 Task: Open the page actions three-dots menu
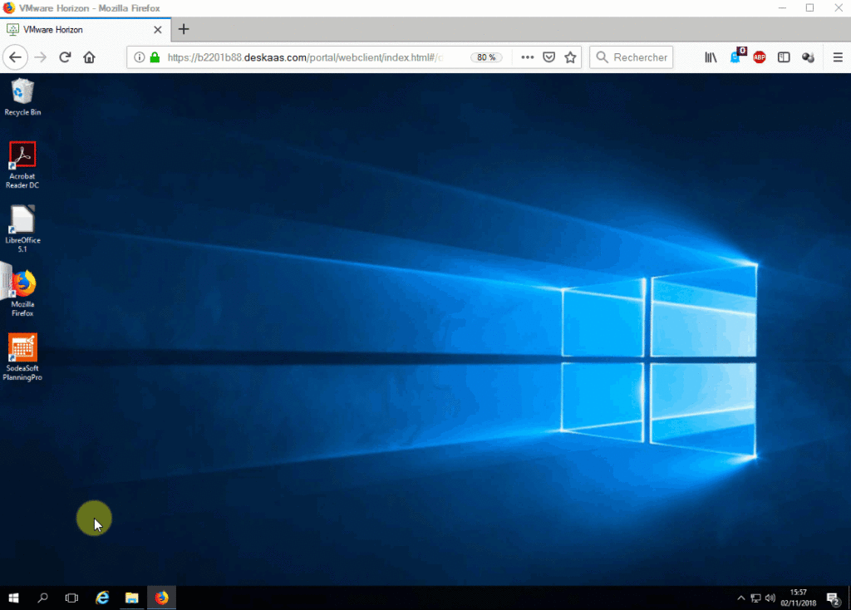[x=527, y=57]
